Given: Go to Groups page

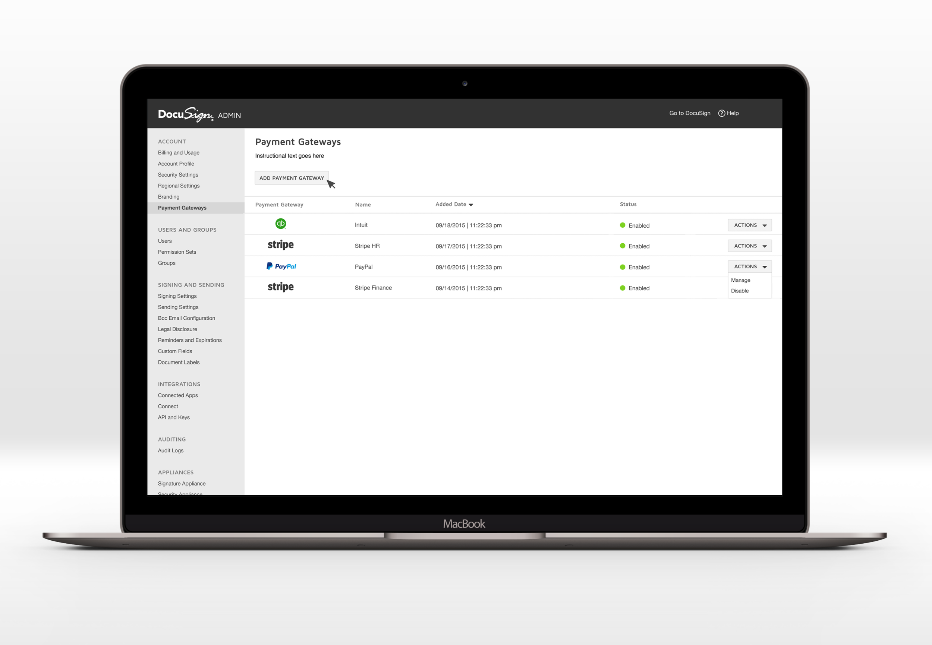Looking at the screenshot, I should (167, 263).
